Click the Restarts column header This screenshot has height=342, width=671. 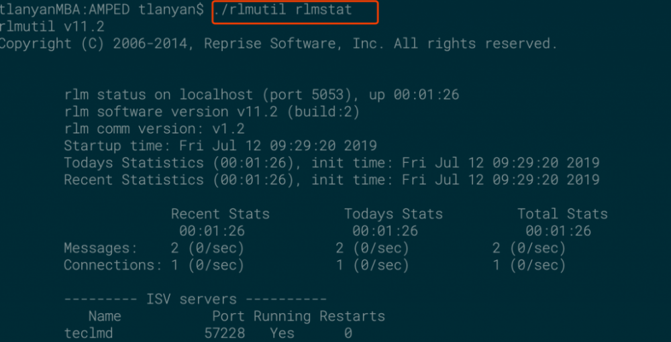352,316
